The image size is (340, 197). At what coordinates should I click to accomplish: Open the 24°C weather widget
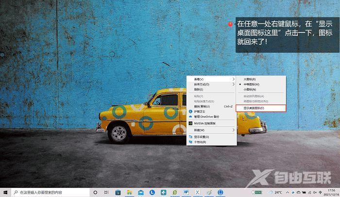click(276, 192)
